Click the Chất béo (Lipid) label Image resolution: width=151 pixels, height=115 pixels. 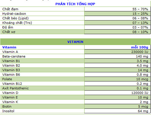15,18
